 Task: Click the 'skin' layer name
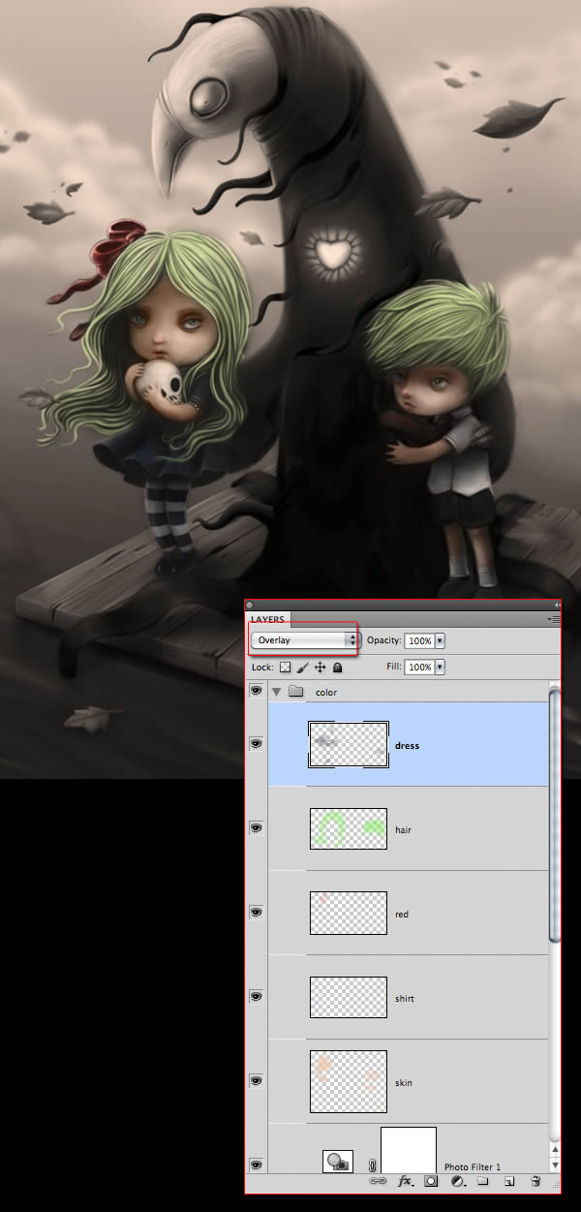tap(404, 1083)
